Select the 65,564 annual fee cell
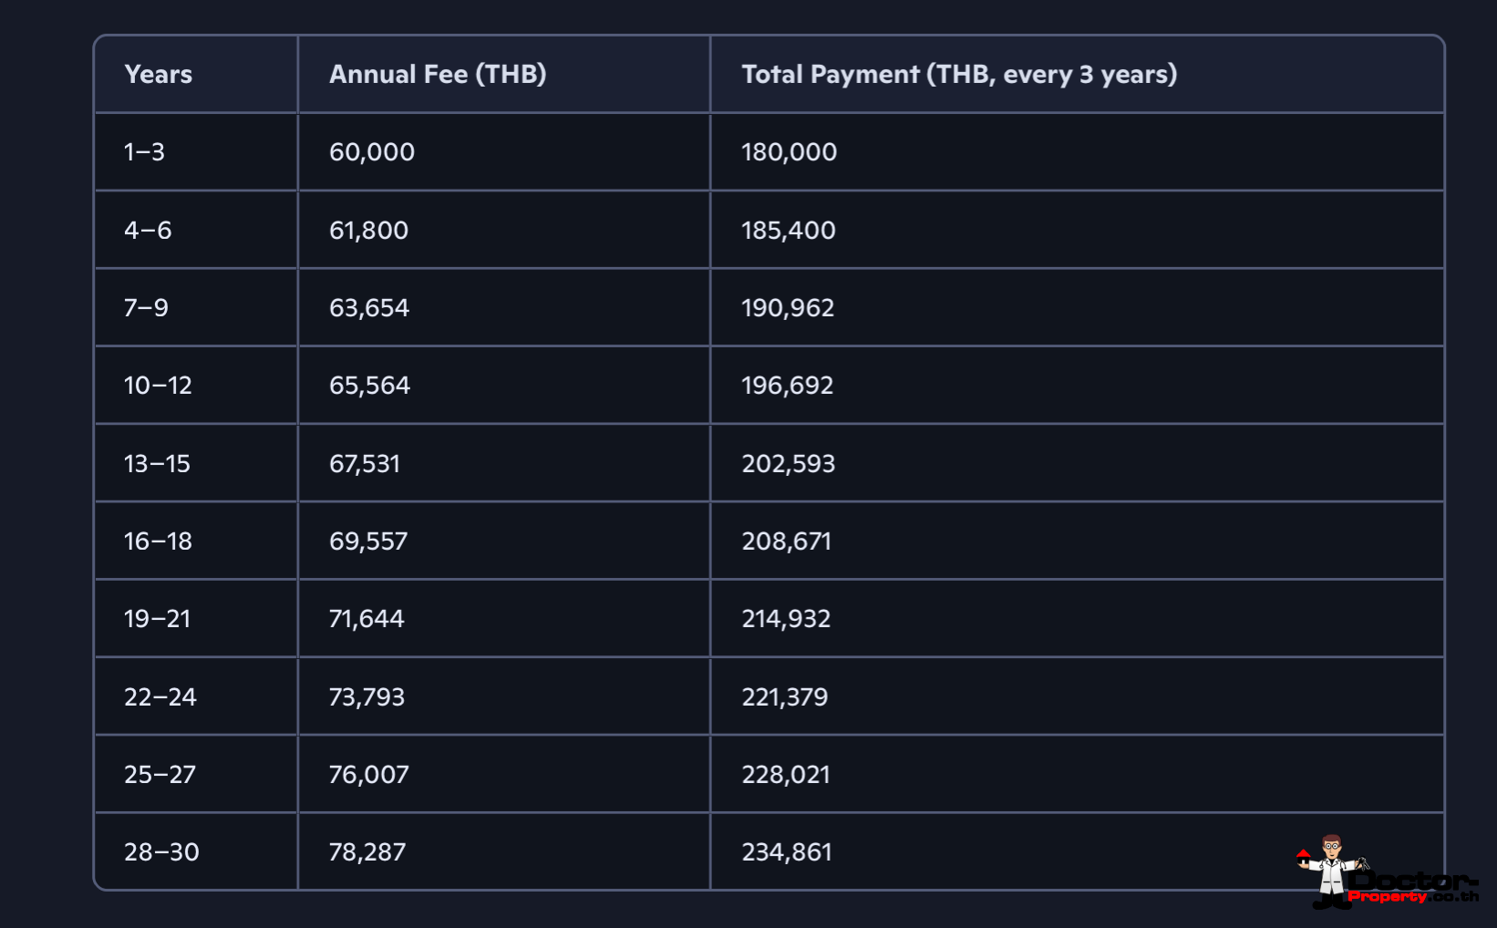This screenshot has width=1497, height=928. (370, 386)
